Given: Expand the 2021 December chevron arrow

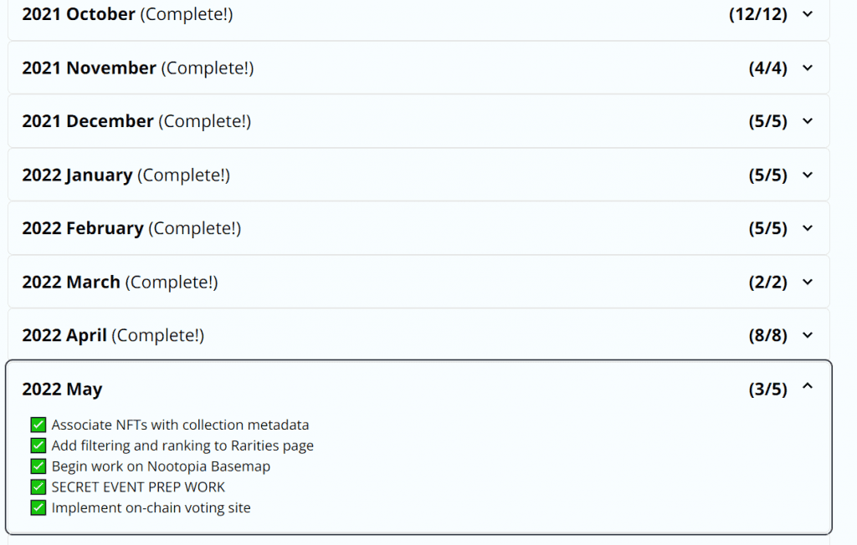Looking at the screenshot, I should point(808,121).
